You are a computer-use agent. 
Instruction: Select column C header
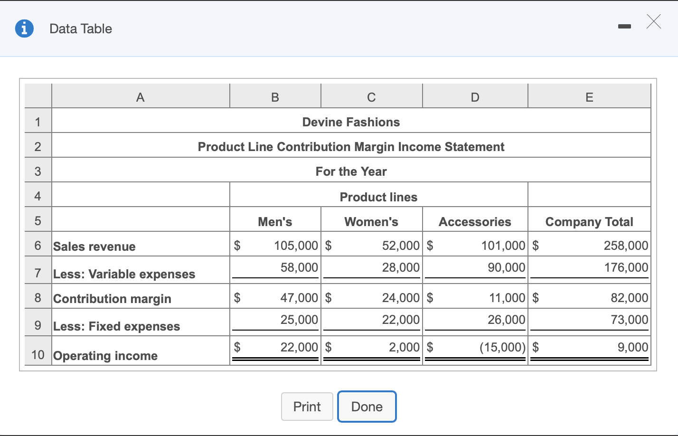tap(372, 96)
